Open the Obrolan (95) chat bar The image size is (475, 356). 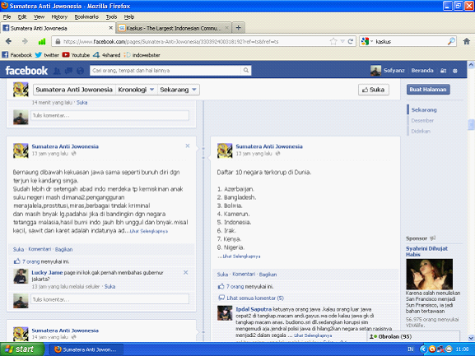click(x=413, y=336)
